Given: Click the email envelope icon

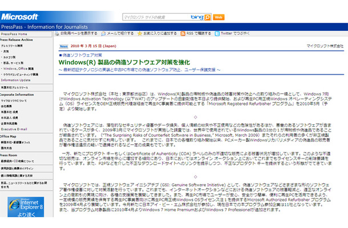Looking at the screenshot, I should [103, 34].
